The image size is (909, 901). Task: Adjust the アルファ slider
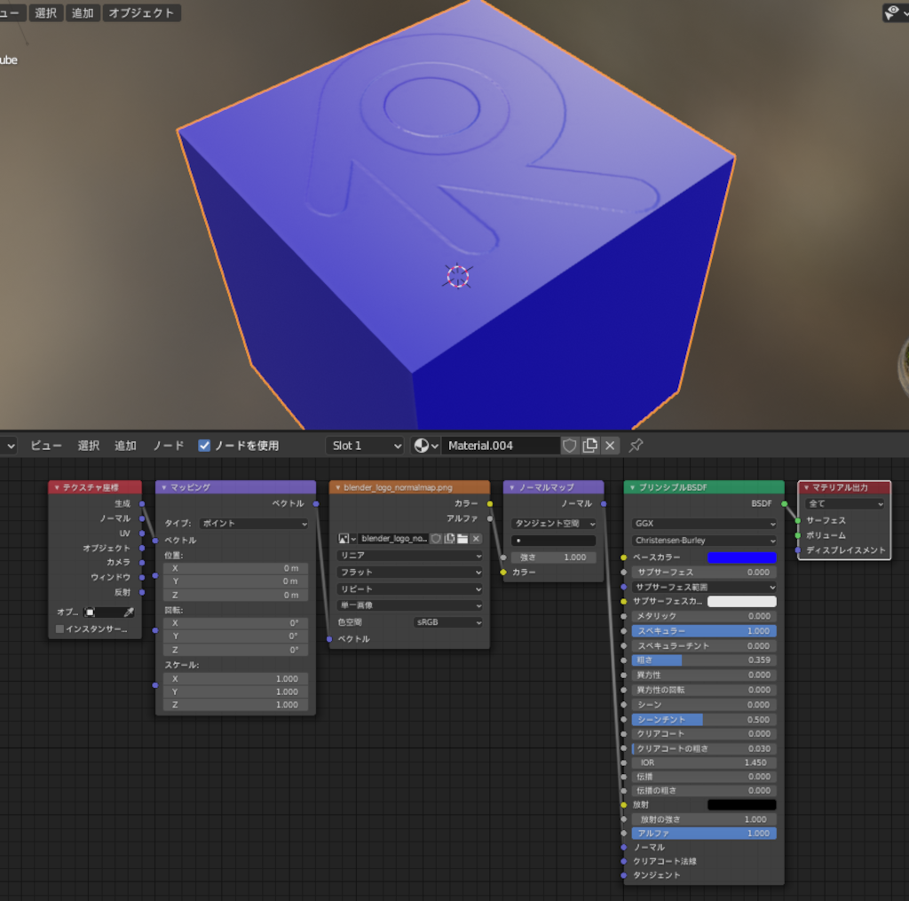pyautogui.click(x=704, y=834)
